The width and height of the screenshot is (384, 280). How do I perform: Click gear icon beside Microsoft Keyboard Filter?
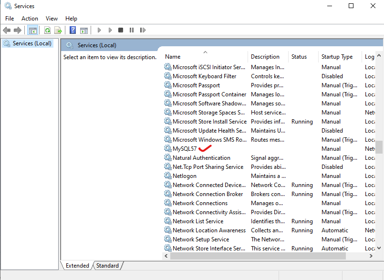coord(168,76)
